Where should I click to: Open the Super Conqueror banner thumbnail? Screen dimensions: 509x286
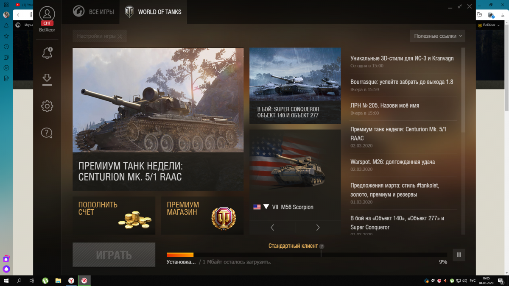coord(295,86)
